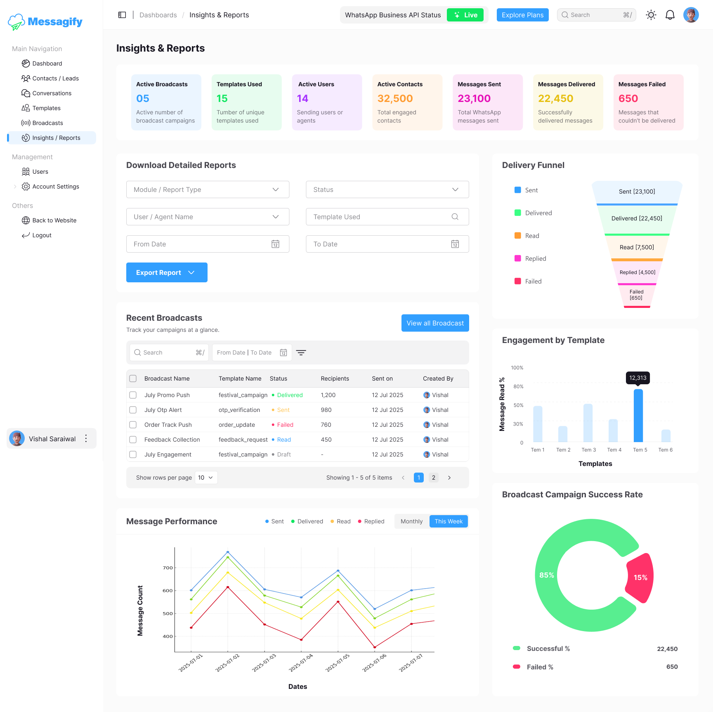Select all broadcasts via header checkbox
Screen dimensions: 713x712
133,378
